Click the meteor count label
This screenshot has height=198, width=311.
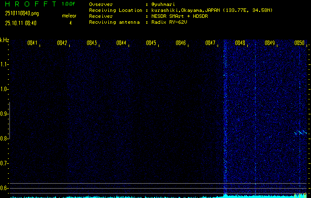pos(69,16)
